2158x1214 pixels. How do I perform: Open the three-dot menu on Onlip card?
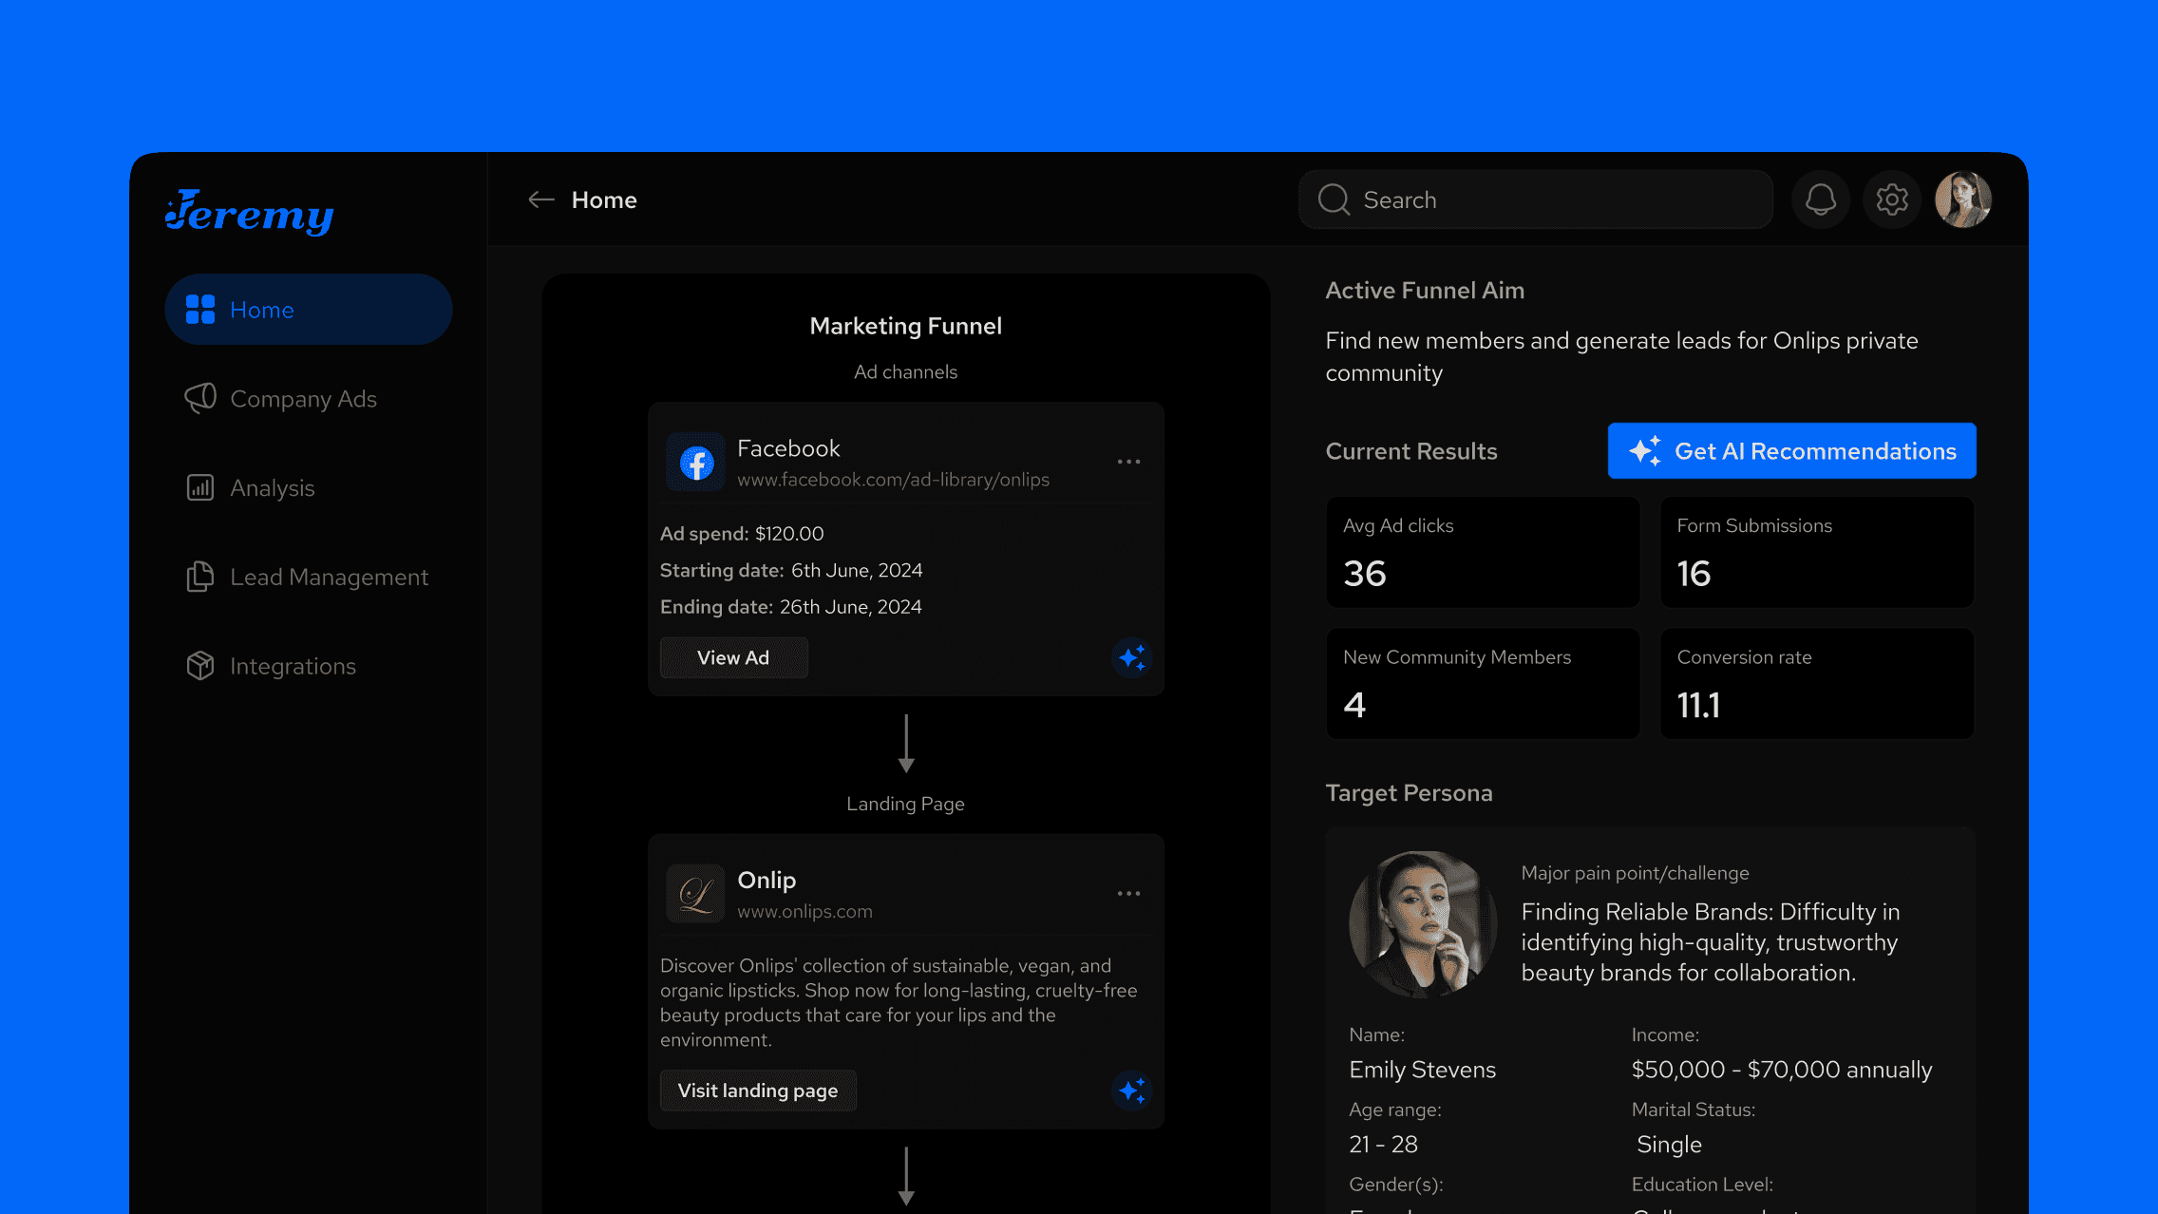1128,894
